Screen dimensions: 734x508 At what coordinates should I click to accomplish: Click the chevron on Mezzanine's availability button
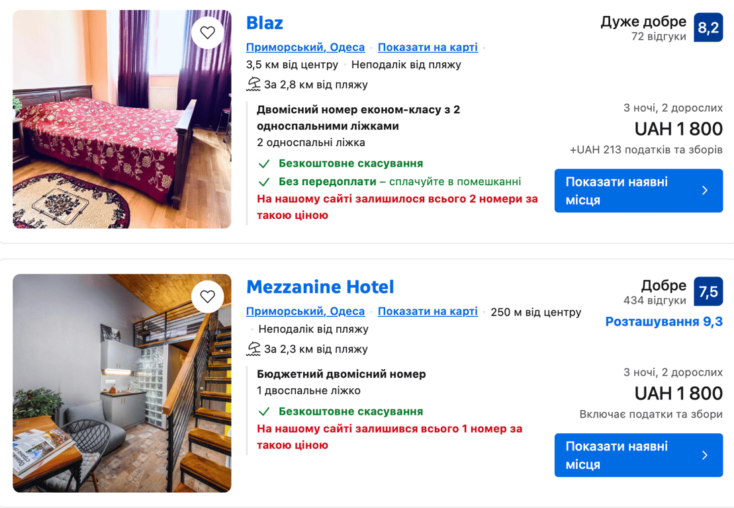(x=705, y=455)
